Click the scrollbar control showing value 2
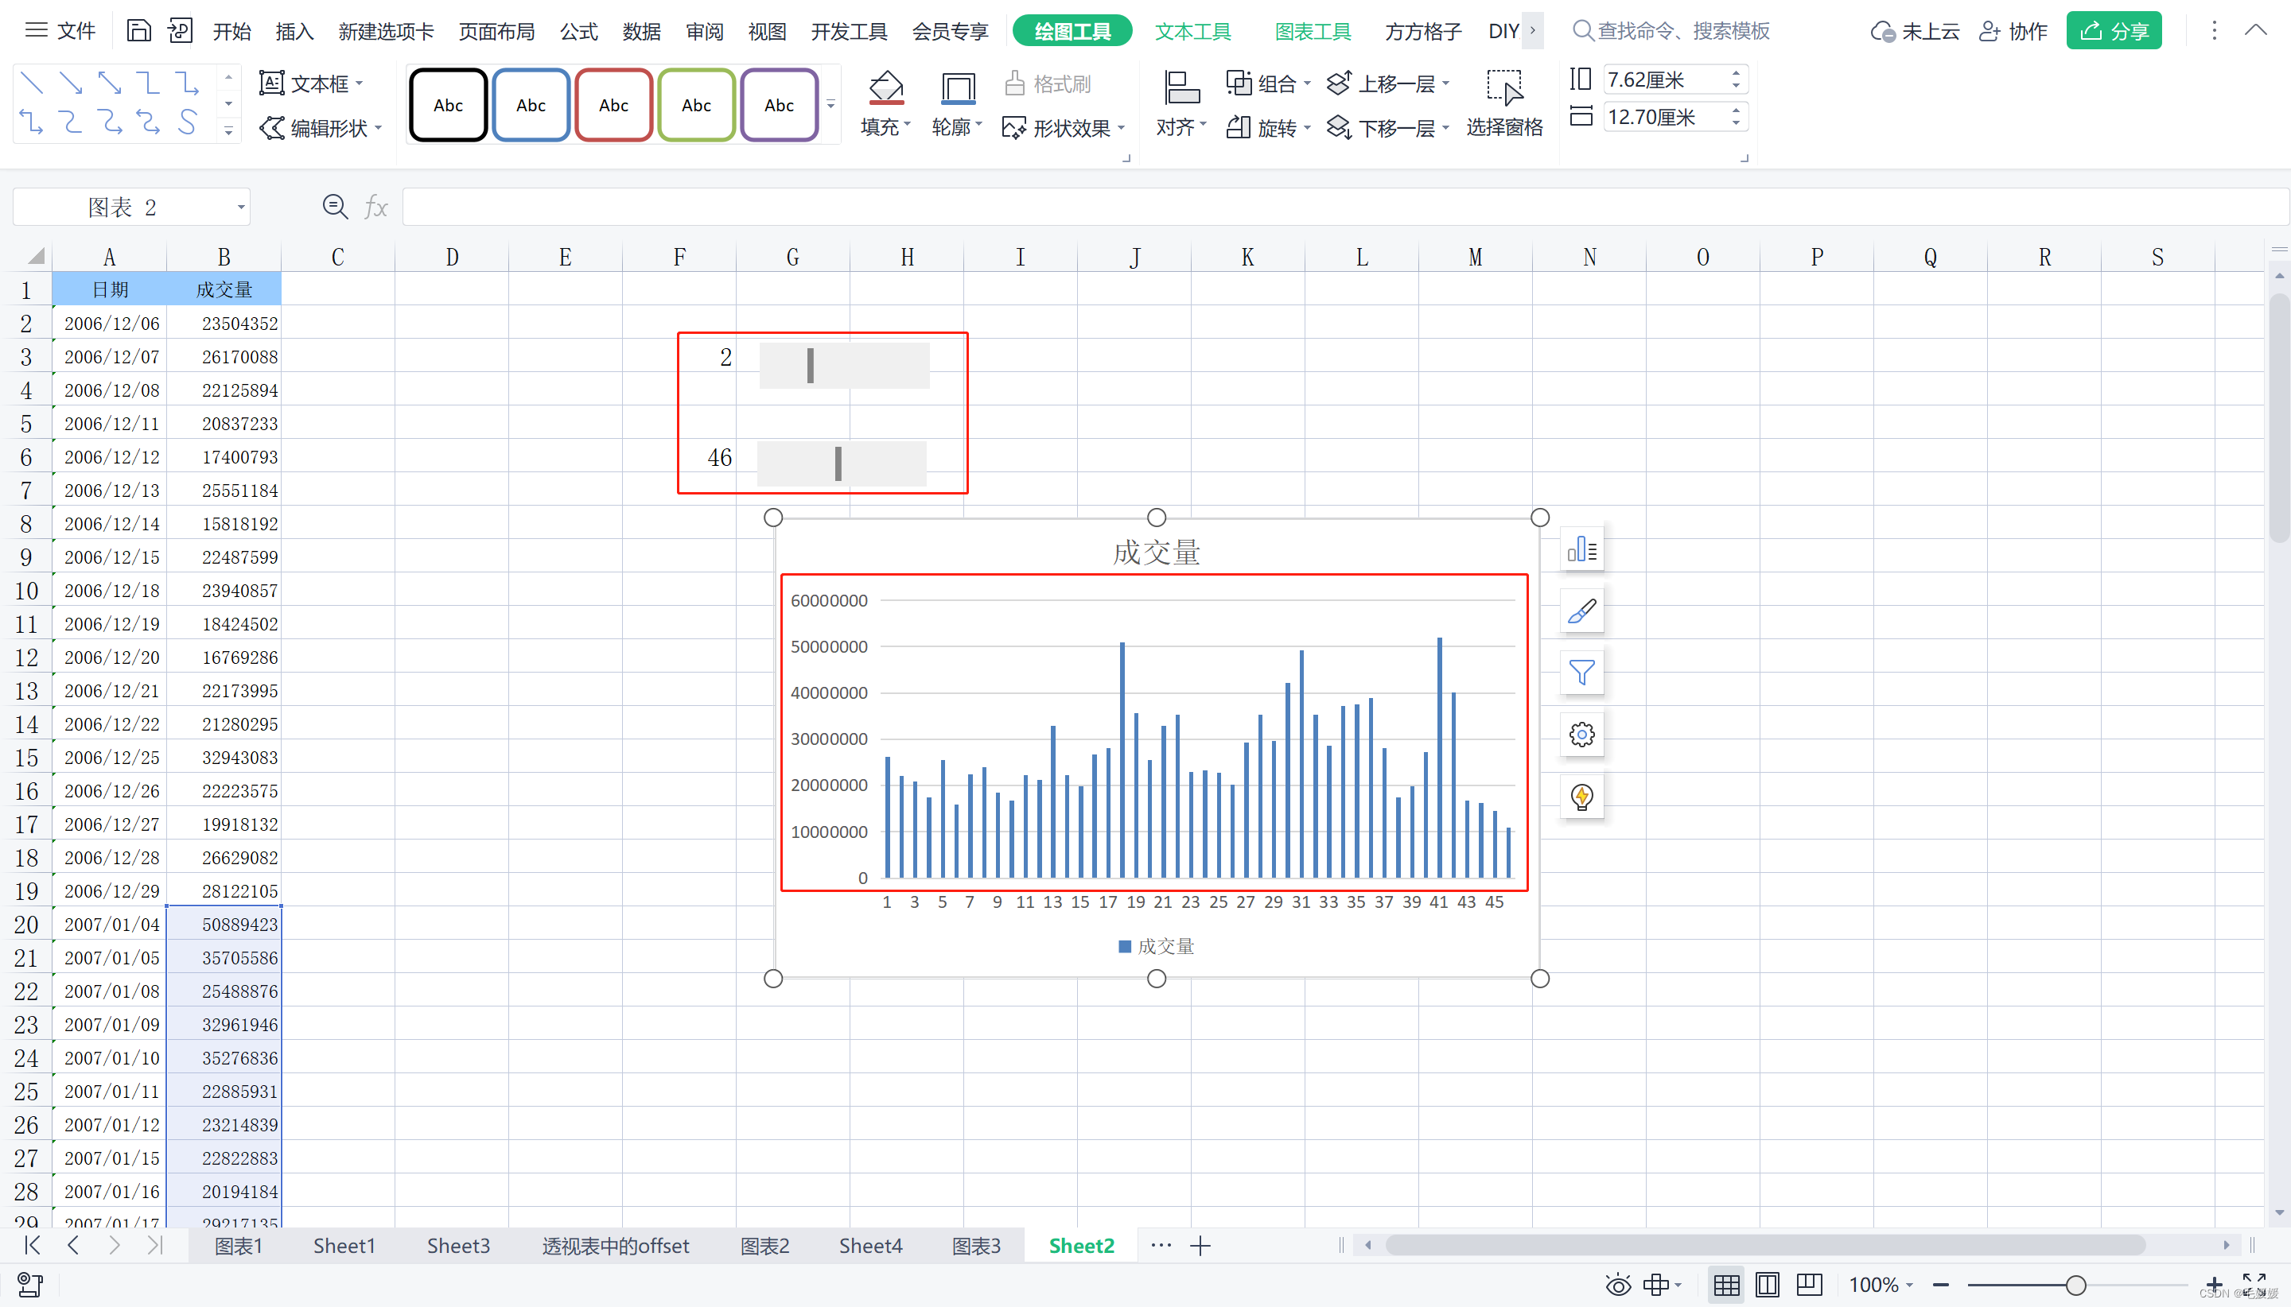This screenshot has width=2291, height=1307. click(844, 366)
